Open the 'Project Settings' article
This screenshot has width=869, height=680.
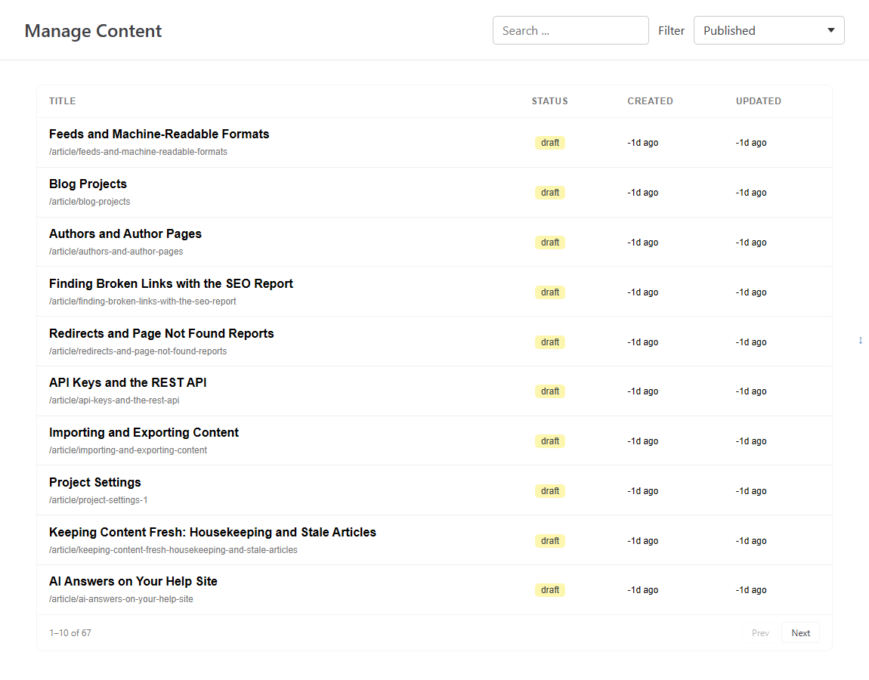(x=94, y=483)
